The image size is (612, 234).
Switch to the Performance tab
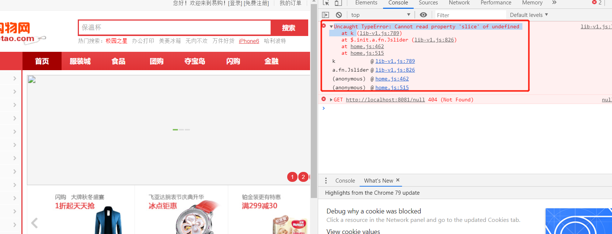click(x=496, y=3)
